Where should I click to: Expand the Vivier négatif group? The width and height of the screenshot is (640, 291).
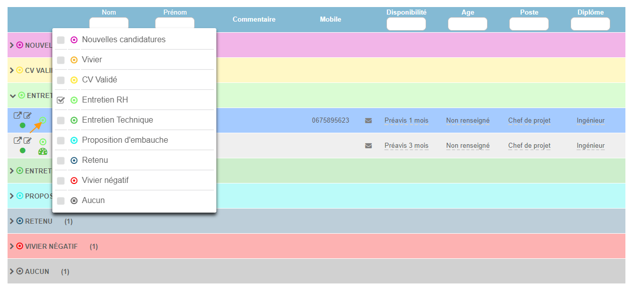[x=12, y=246]
